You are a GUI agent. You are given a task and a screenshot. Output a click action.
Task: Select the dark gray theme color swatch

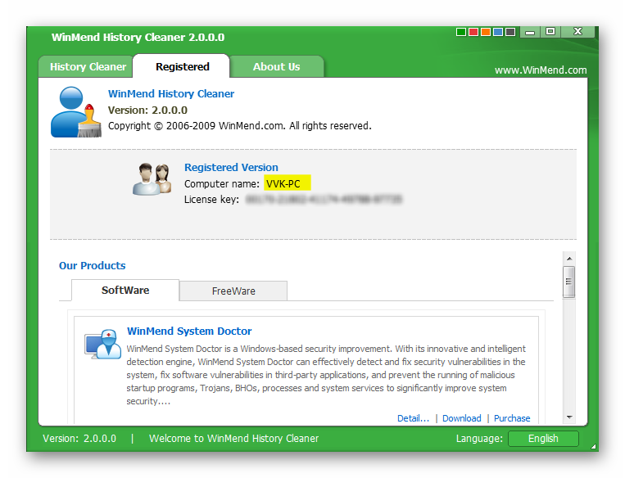[x=510, y=32]
